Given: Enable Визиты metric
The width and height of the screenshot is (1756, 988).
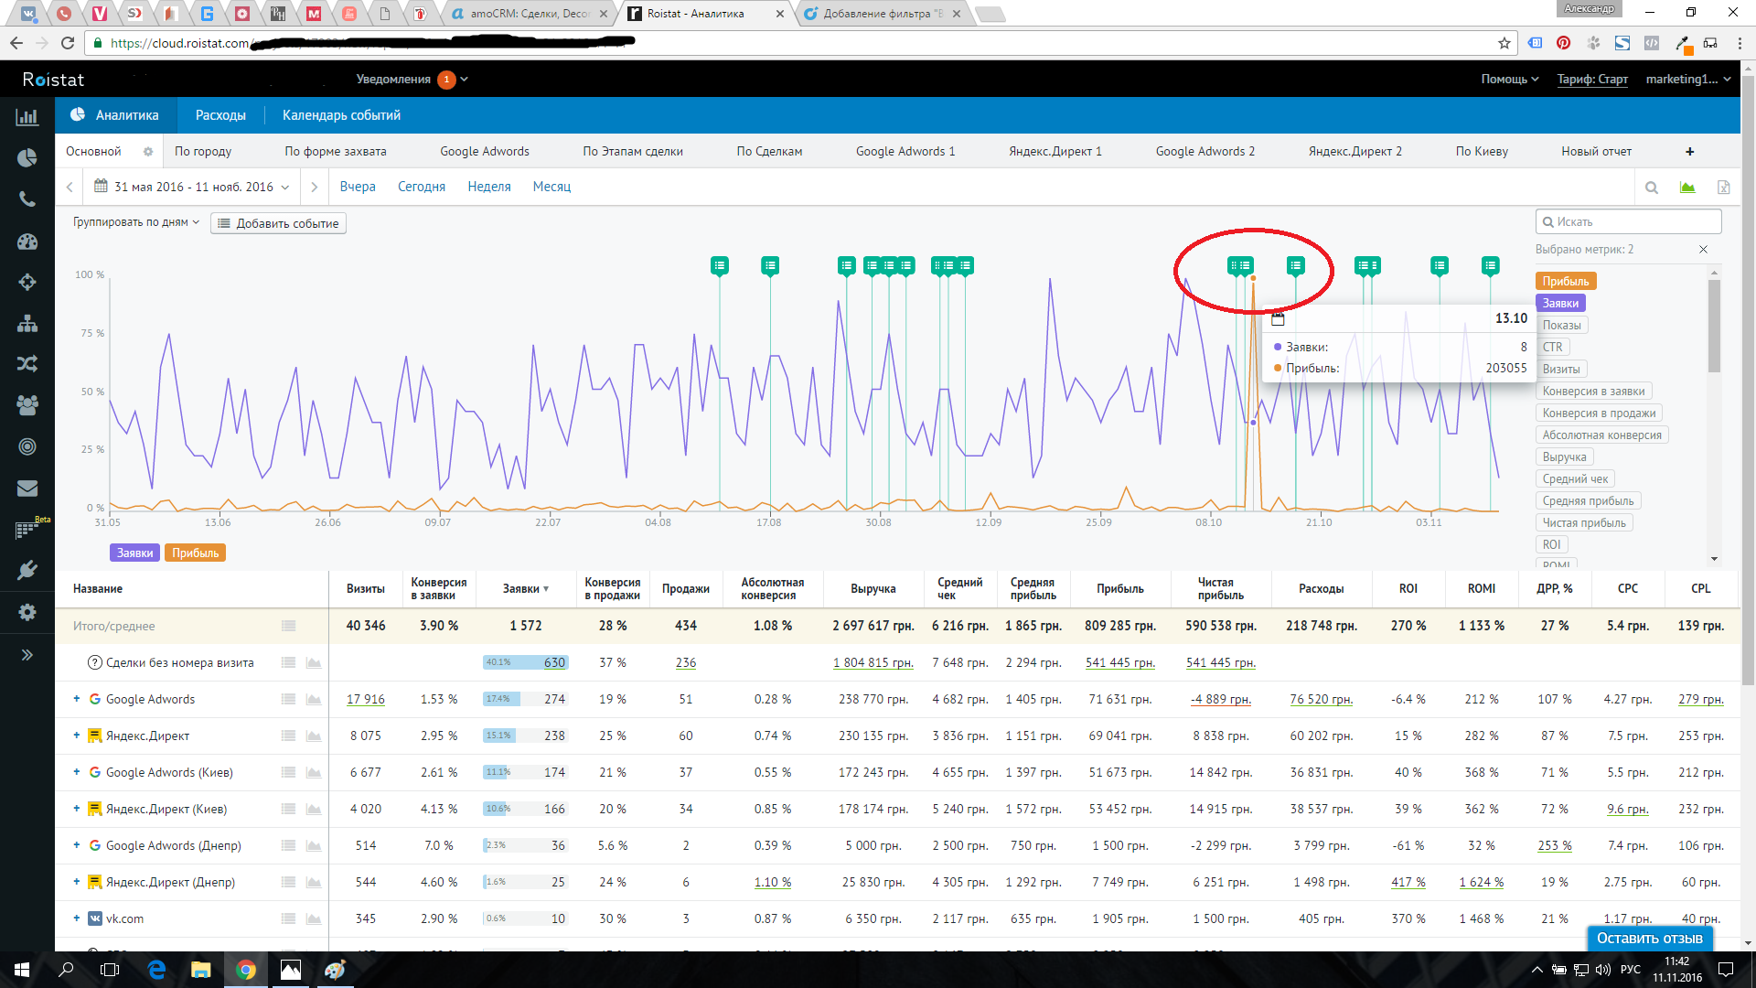Looking at the screenshot, I should (1560, 370).
